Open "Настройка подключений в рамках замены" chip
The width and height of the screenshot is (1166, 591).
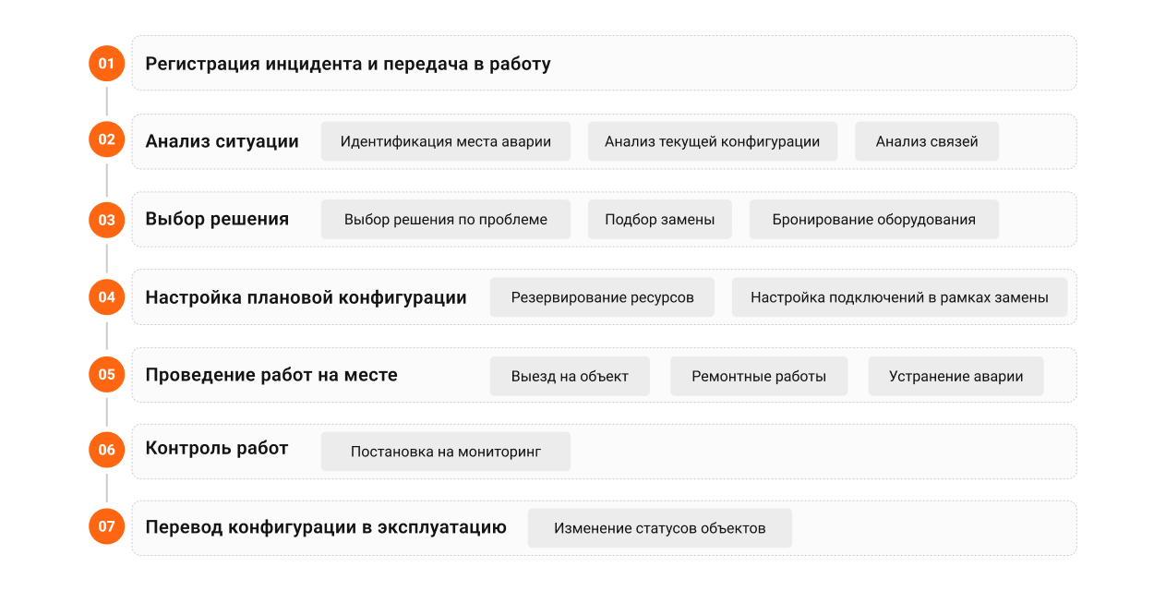point(899,297)
